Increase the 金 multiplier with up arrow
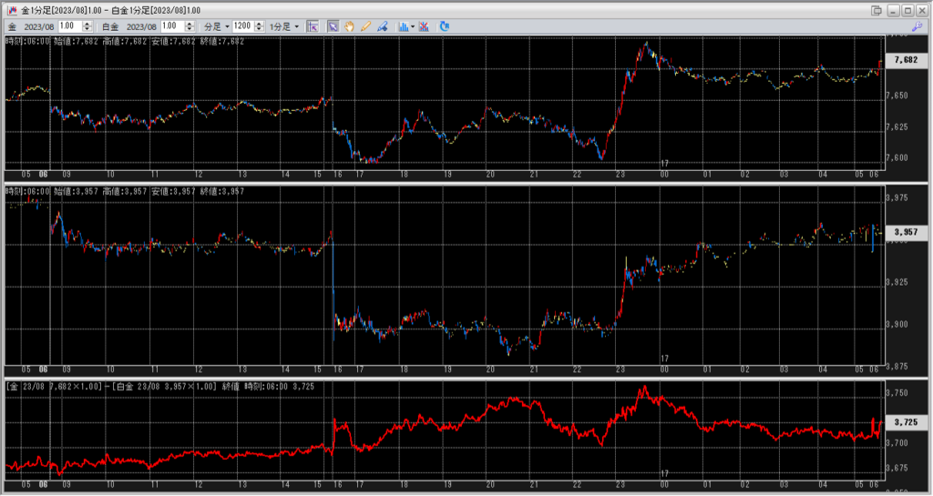Screen dimensions: 933x496 (x=90, y=24)
